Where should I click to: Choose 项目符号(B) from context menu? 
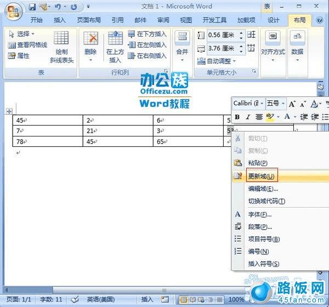[x=280, y=239]
